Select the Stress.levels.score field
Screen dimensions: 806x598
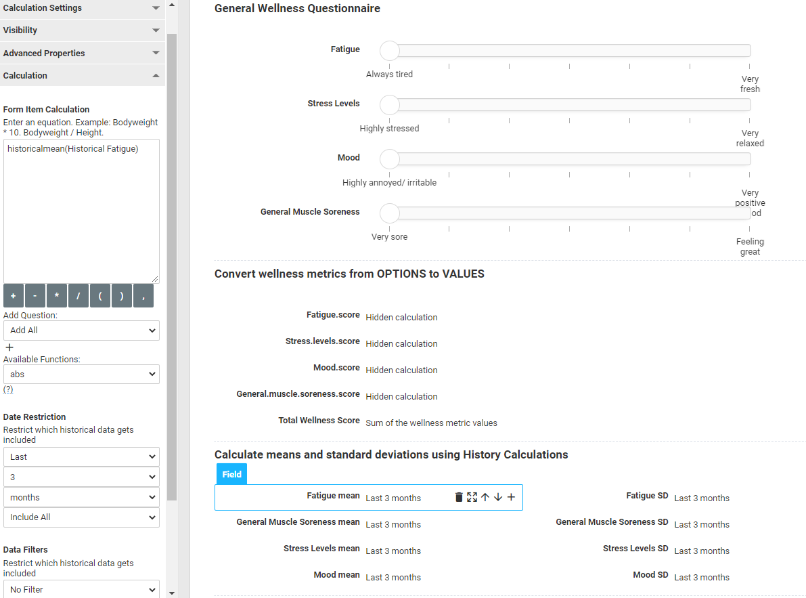509,343
